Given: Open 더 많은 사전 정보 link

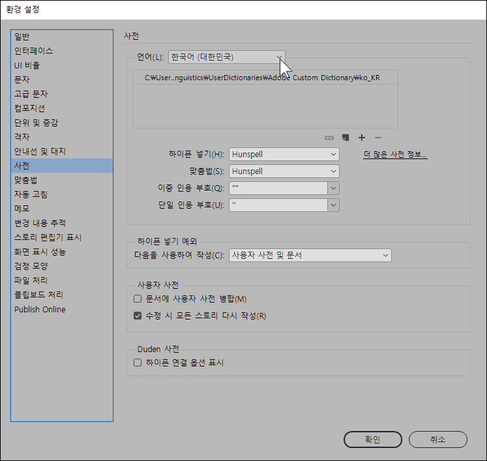Looking at the screenshot, I should coord(395,155).
